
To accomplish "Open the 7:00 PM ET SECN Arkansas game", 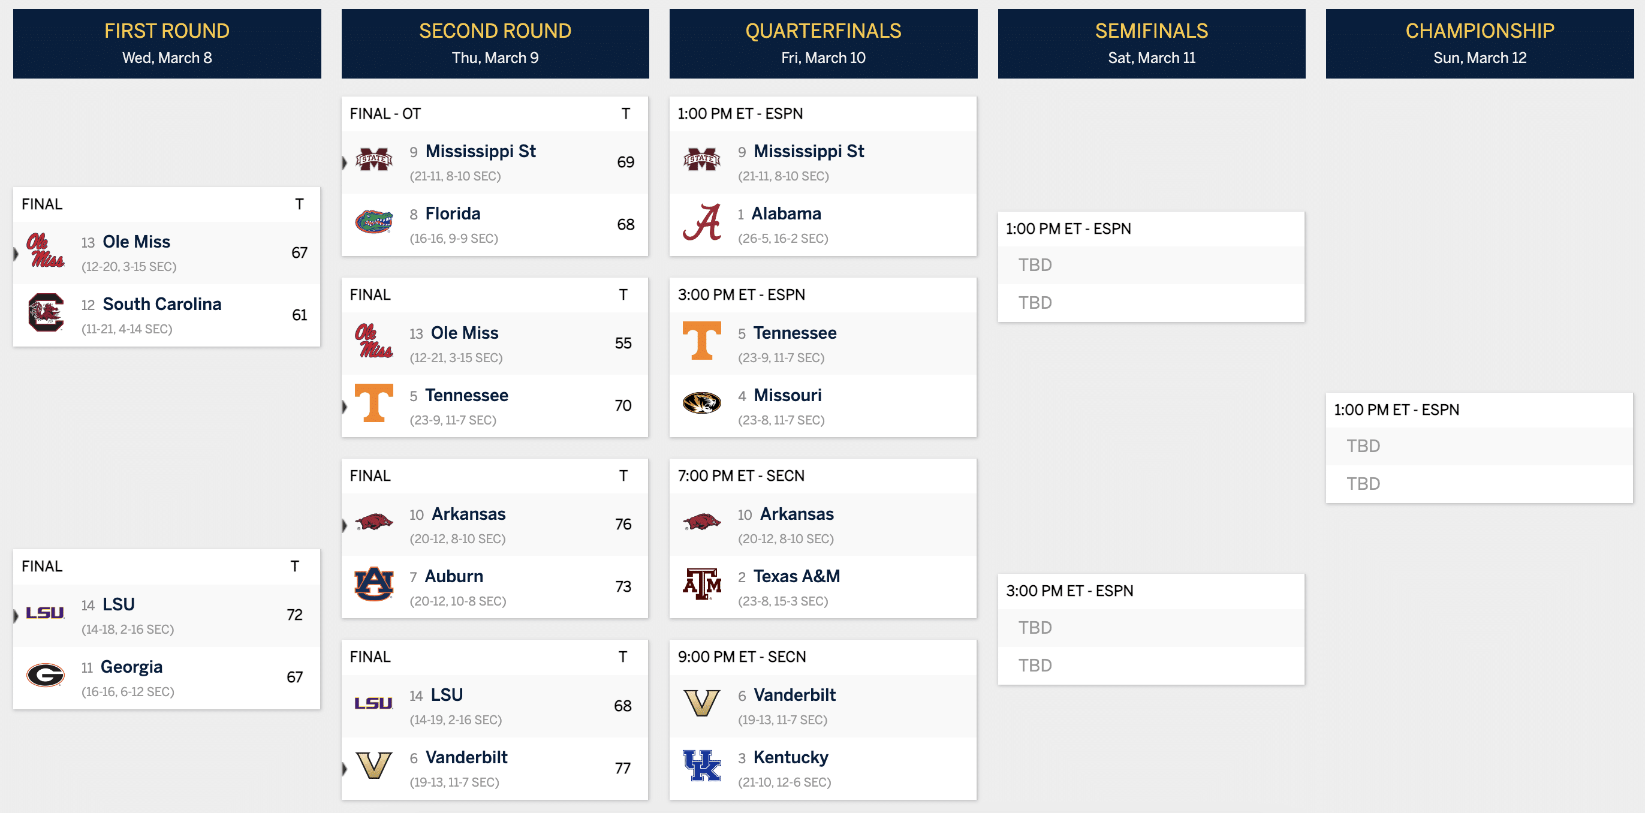I will [x=823, y=538].
